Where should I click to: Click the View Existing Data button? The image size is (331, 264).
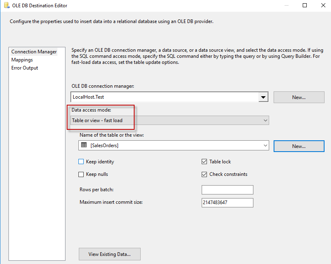tap(110, 254)
